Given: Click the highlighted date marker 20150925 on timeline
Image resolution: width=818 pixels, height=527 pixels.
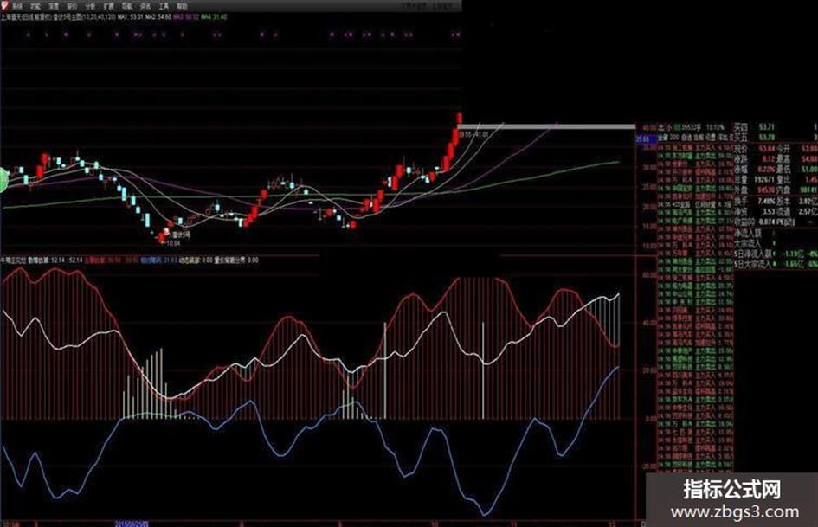Looking at the screenshot, I should [132, 523].
